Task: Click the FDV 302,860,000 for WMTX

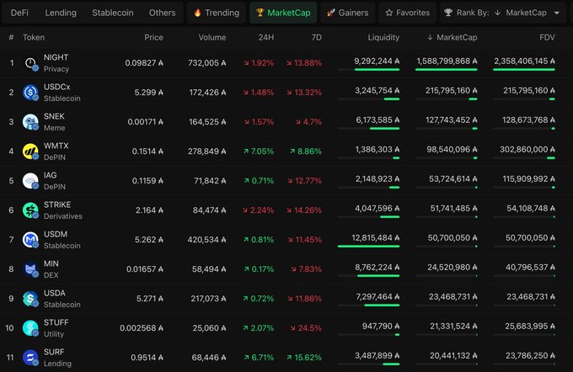Action: (527, 149)
